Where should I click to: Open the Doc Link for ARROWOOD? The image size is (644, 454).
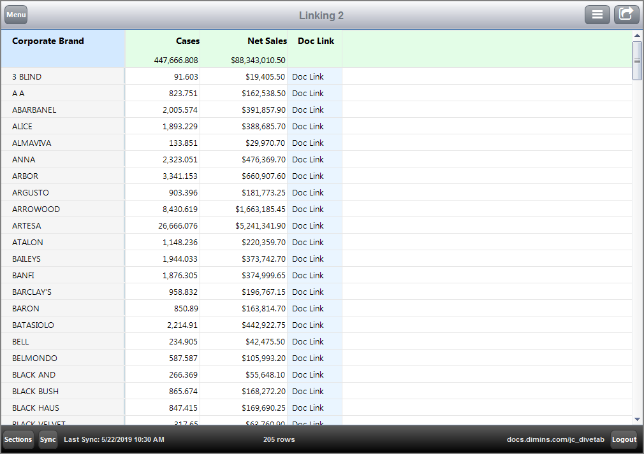[309, 209]
